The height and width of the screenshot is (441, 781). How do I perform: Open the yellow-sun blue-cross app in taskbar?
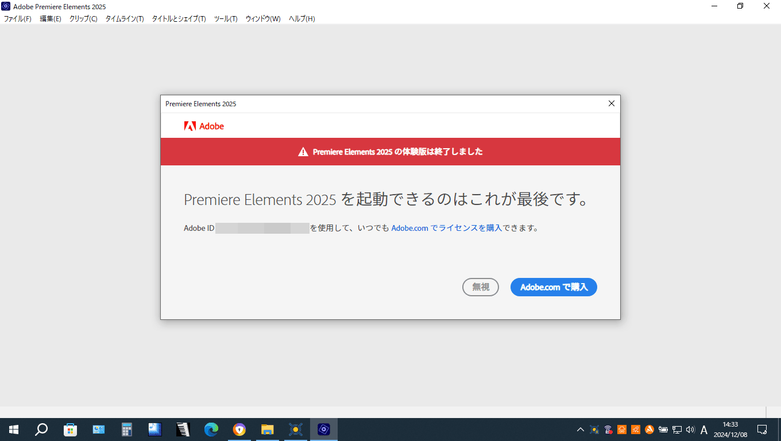click(296, 430)
